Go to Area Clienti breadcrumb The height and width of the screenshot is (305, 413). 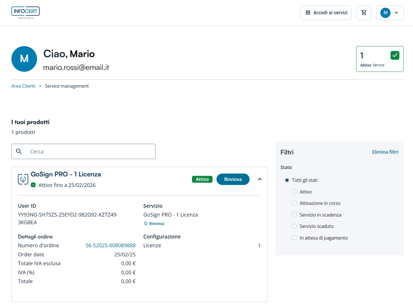23,86
